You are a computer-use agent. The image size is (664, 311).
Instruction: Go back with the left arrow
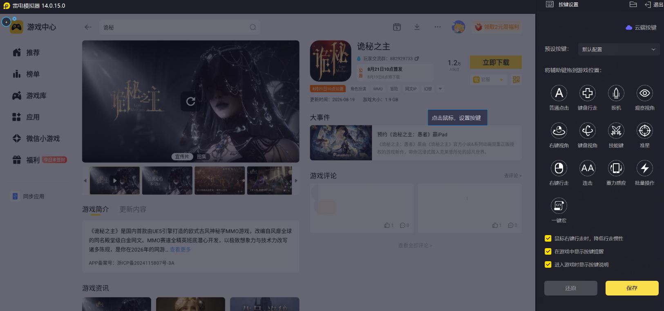tap(88, 27)
